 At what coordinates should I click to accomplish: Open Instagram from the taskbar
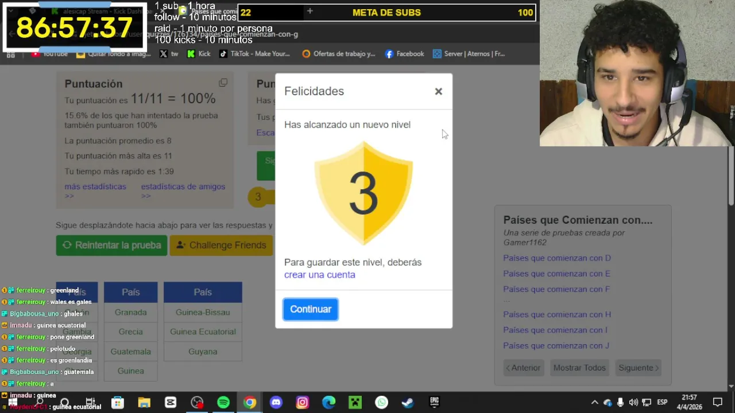[303, 403]
